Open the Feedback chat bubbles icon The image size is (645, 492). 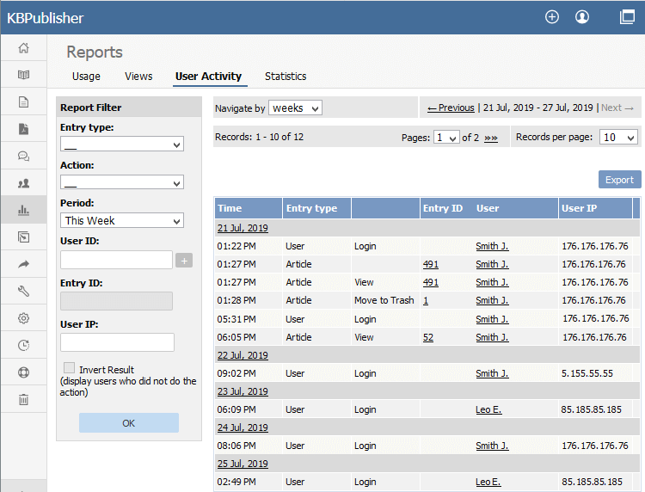(23, 156)
